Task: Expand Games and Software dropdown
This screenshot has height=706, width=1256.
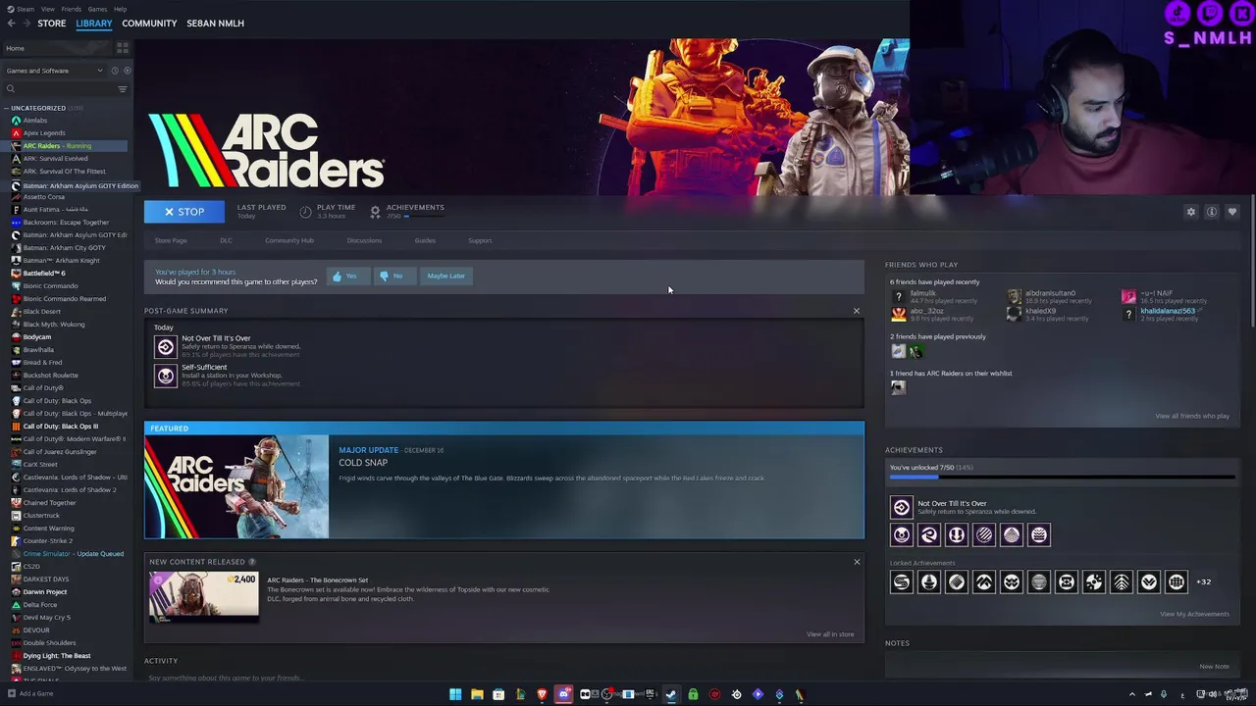Action: [54, 71]
